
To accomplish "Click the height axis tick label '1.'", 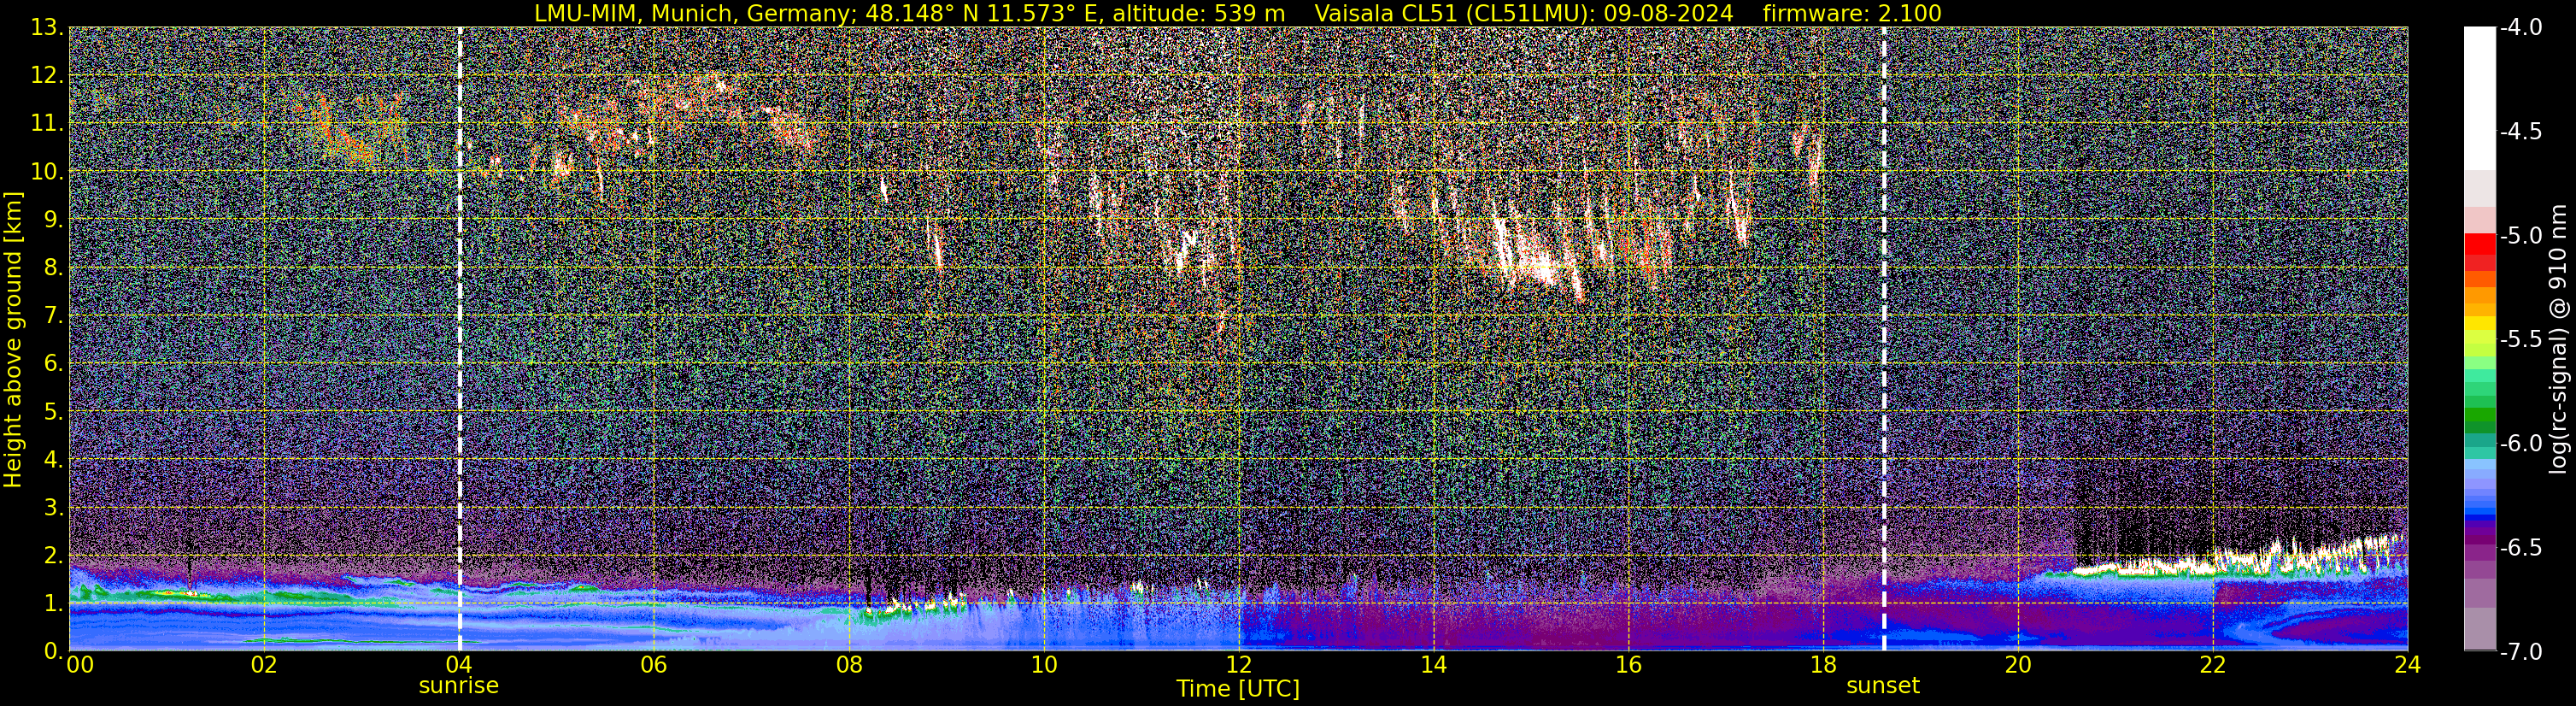I will pos(54,603).
